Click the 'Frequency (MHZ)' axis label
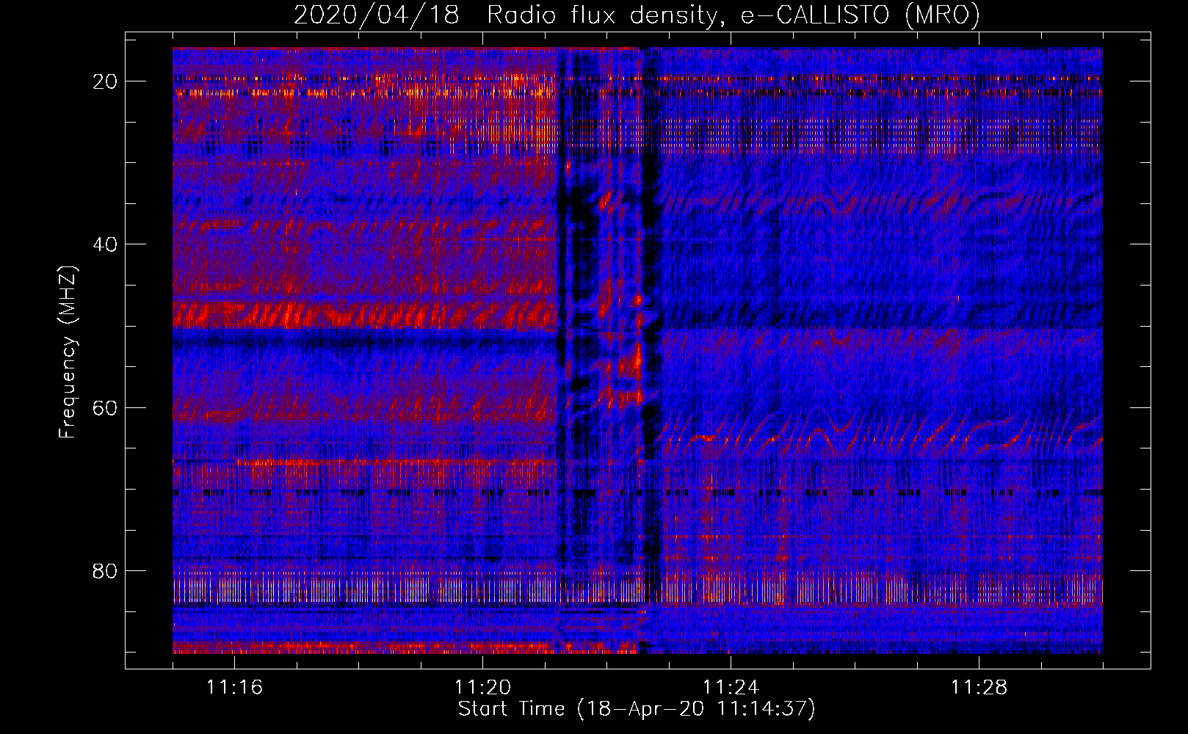Viewport: 1188px width, 734px height. (67, 352)
